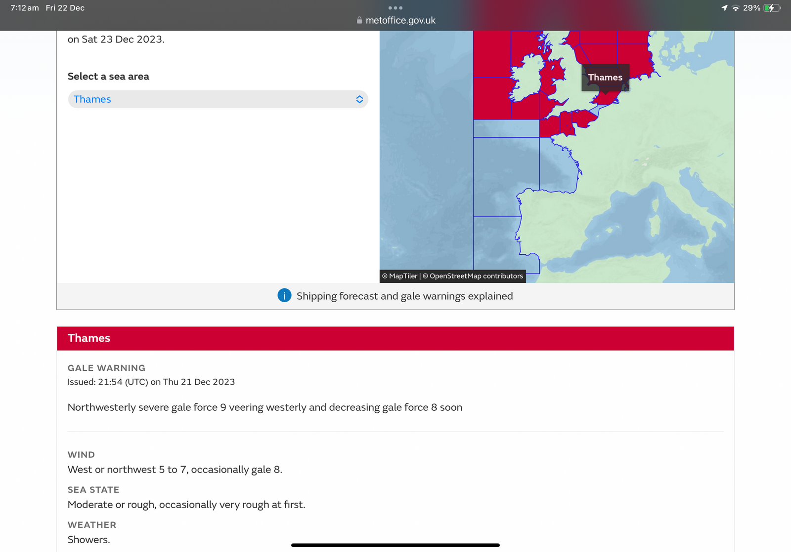
Task: Select the large sea area northwest of Spain
Action: pyautogui.click(x=504, y=177)
